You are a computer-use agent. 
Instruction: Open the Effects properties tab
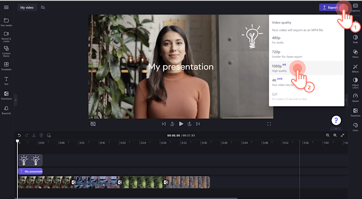[355, 68]
